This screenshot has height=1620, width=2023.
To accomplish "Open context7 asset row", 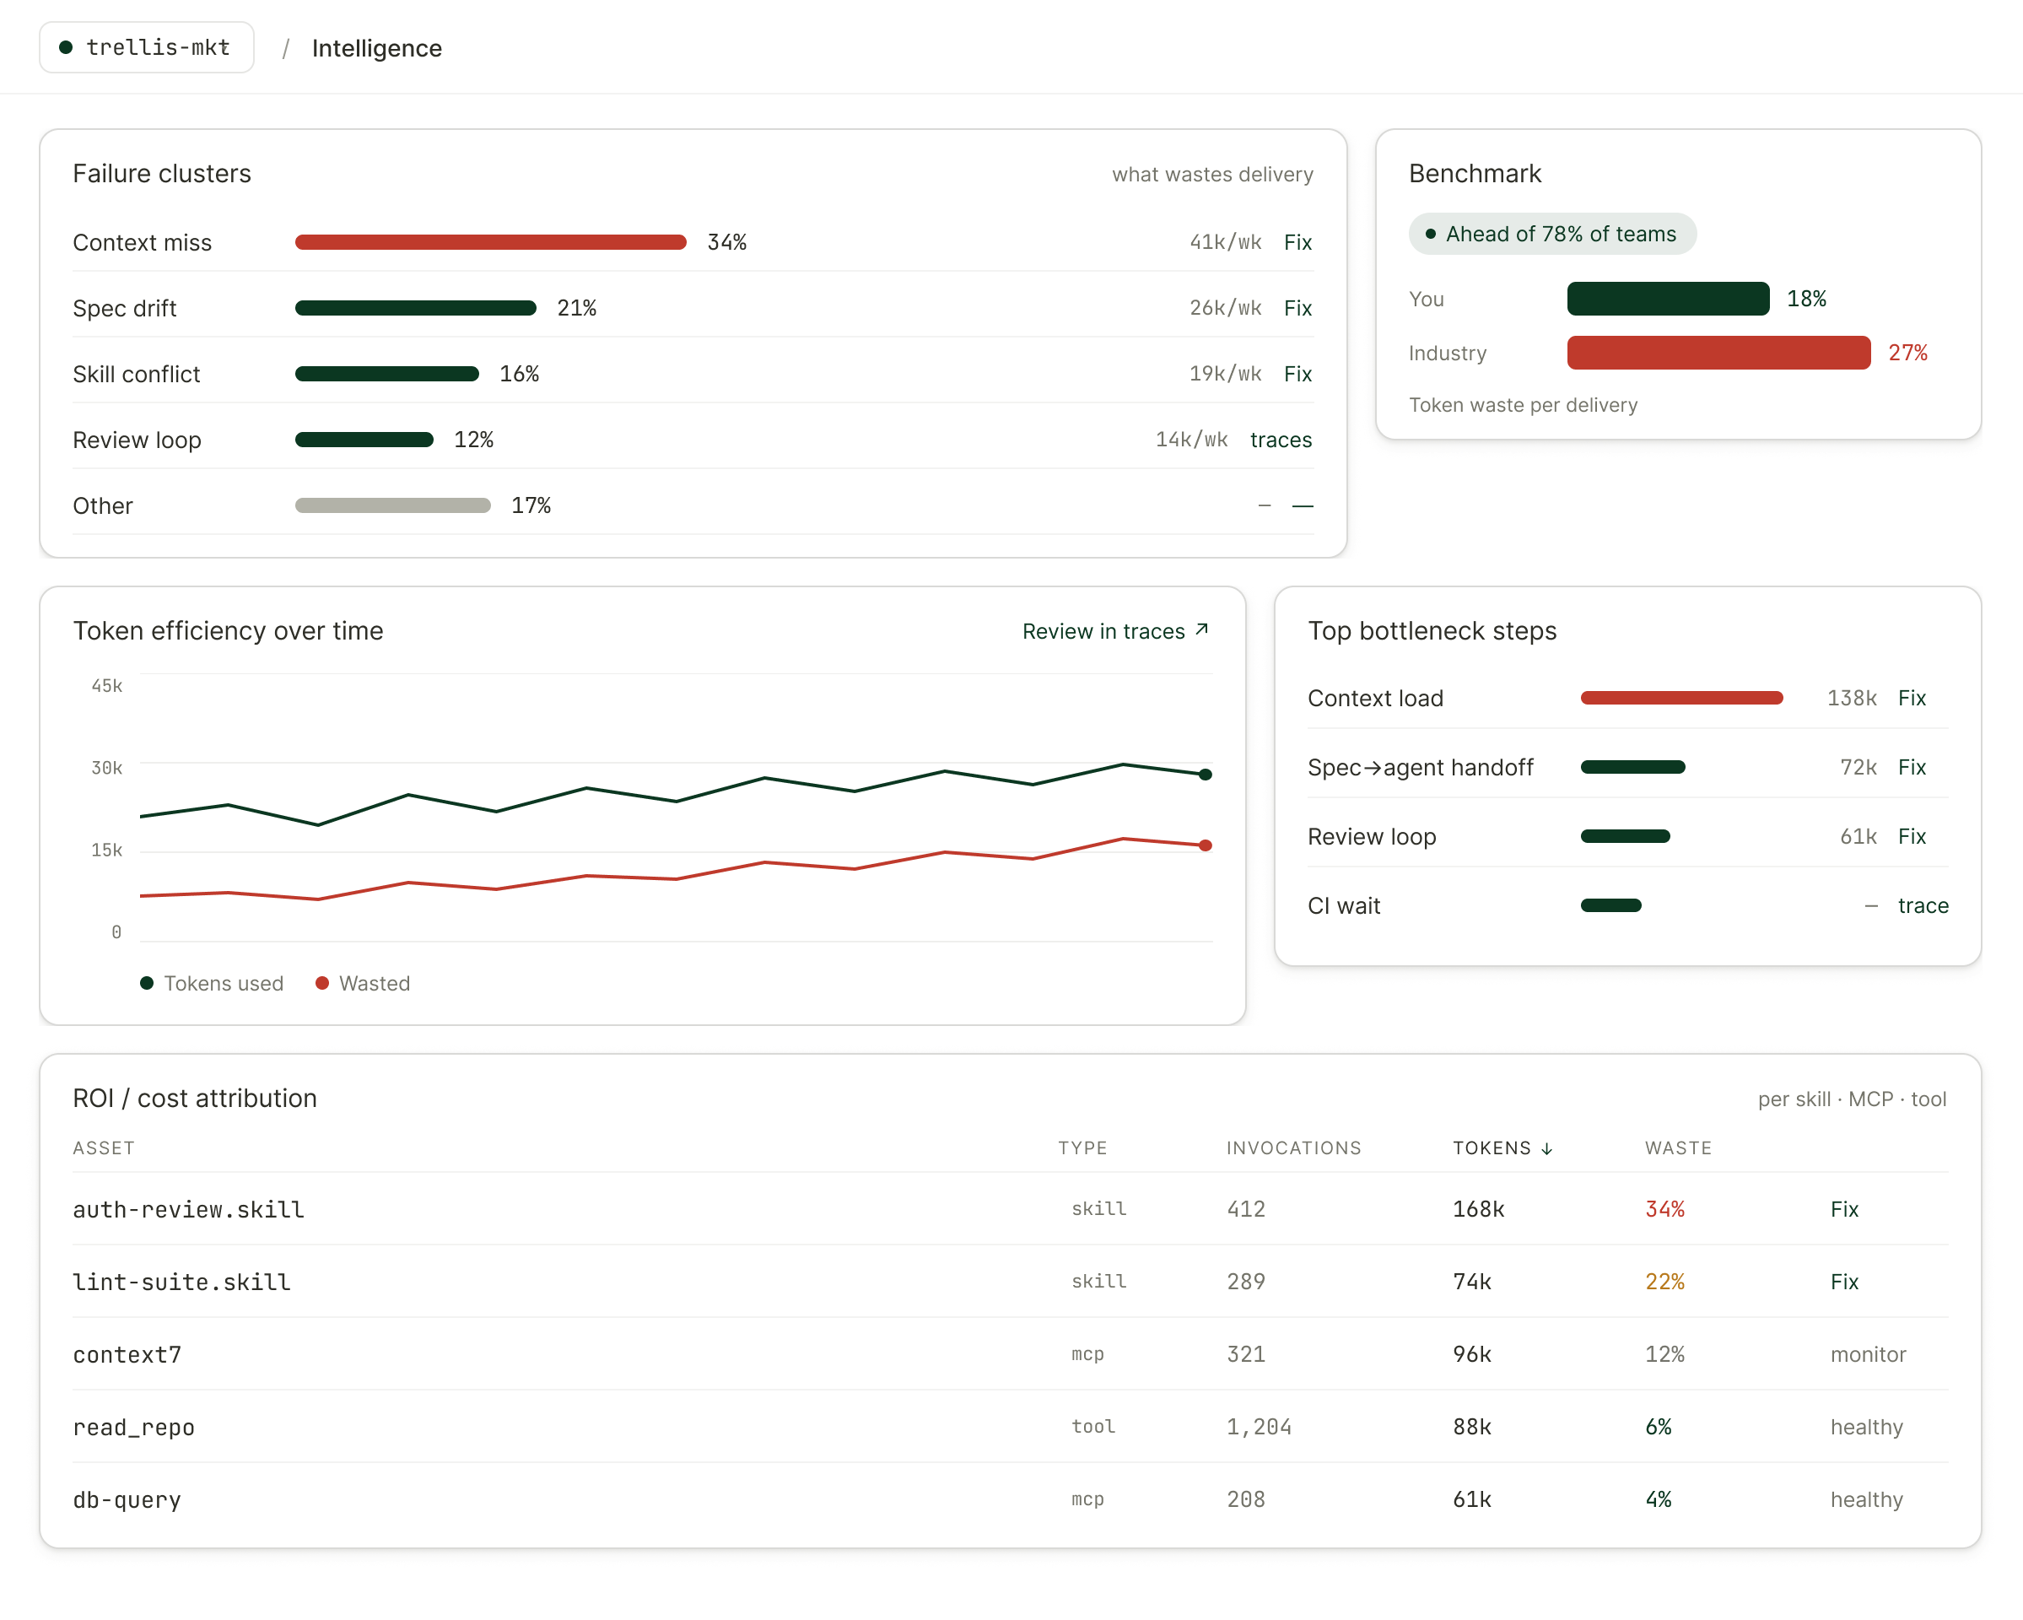I will coord(1010,1354).
